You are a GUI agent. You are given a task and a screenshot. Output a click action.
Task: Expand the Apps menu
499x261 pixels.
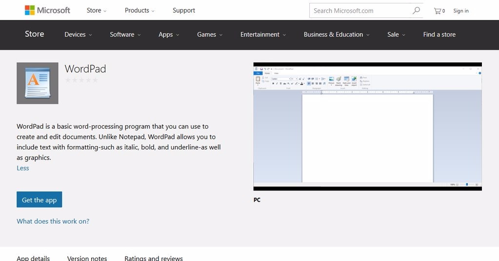[x=169, y=35]
